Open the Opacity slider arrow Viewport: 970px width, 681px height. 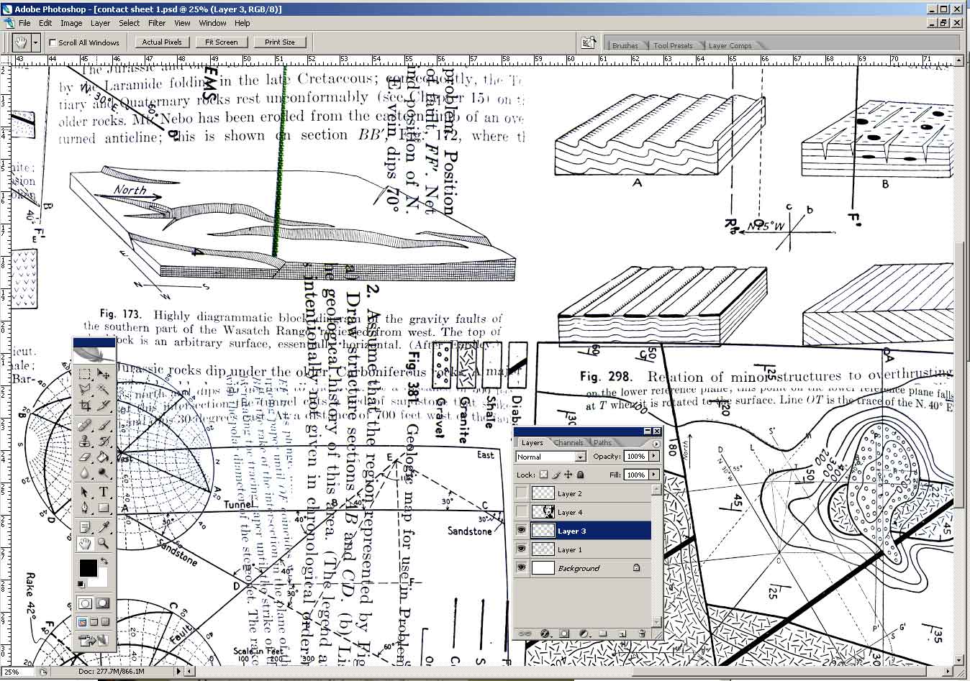pyautogui.click(x=654, y=456)
